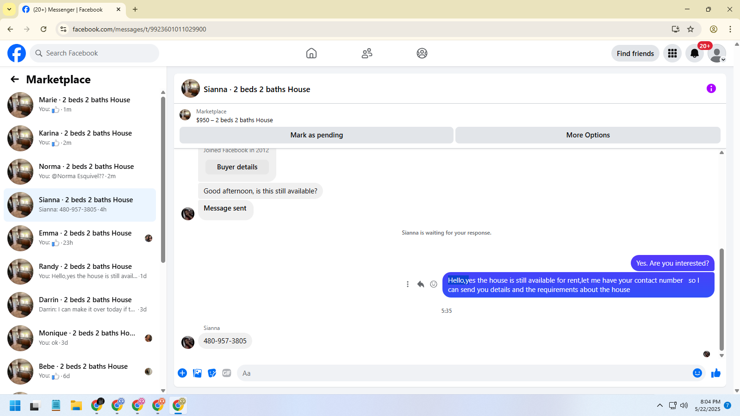The width and height of the screenshot is (740, 416).
Task: Open Notepad from the taskbar
Action: (x=56, y=406)
